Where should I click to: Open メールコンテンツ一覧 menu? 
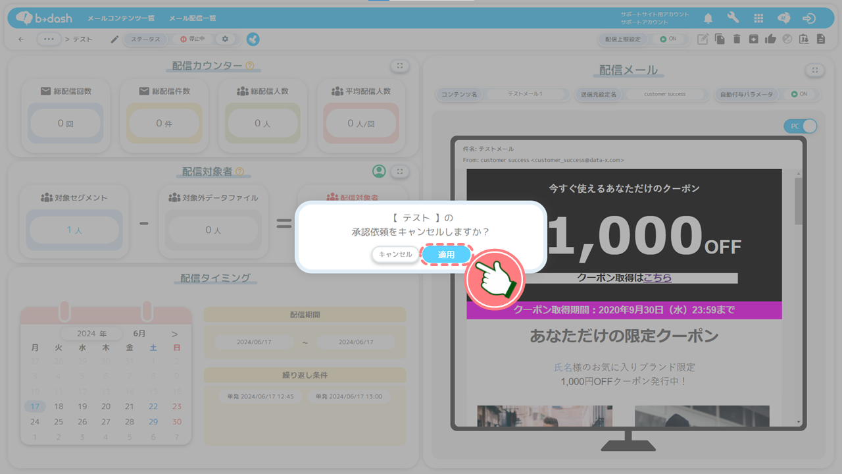pyautogui.click(x=121, y=18)
